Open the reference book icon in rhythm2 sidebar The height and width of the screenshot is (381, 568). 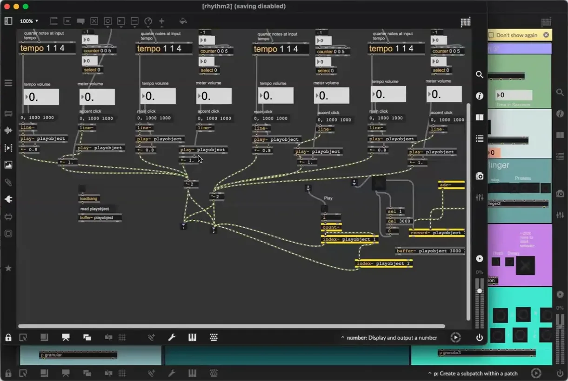click(x=480, y=117)
